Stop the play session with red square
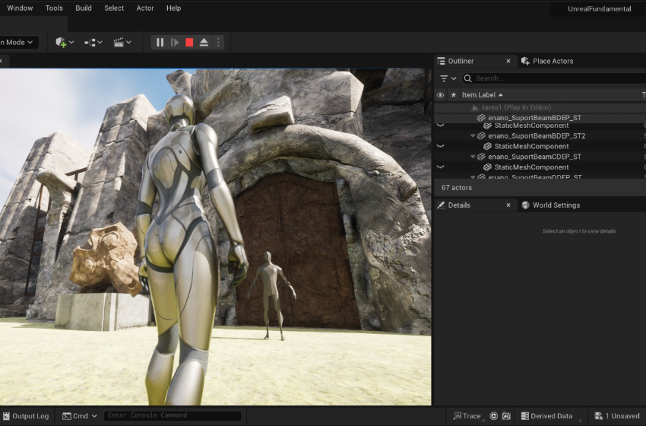 point(189,42)
